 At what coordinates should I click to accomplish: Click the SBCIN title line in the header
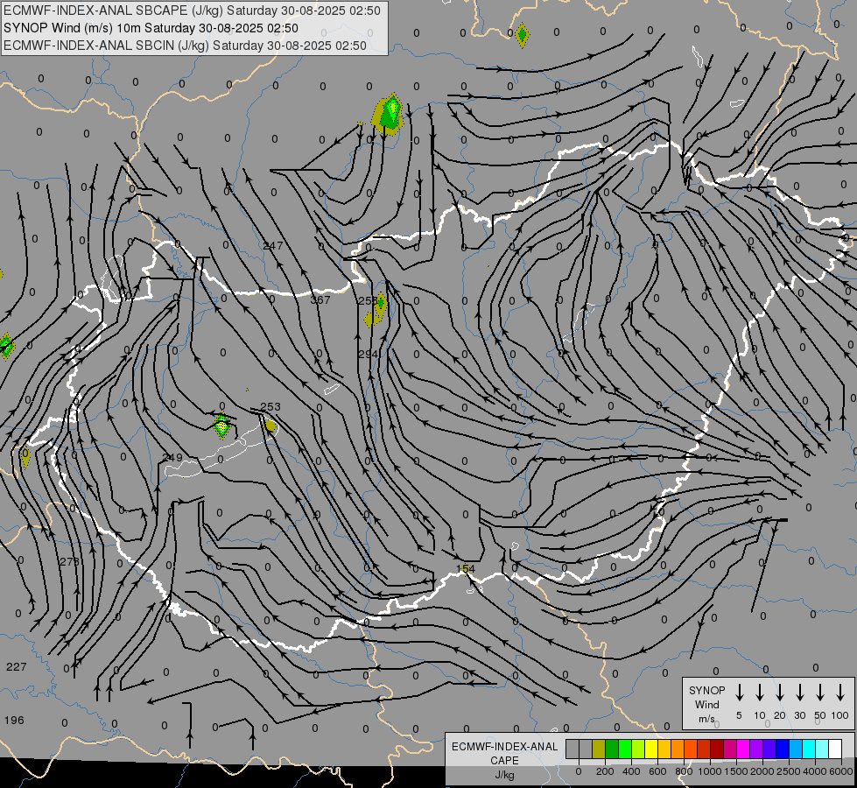(x=185, y=46)
